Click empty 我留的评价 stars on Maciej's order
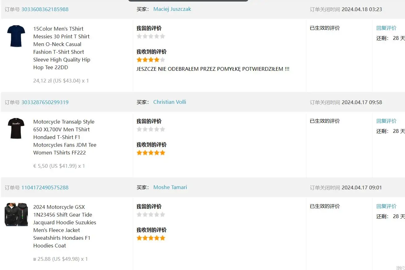Screen dimensions: 405x270 pyautogui.click(x=151, y=36)
